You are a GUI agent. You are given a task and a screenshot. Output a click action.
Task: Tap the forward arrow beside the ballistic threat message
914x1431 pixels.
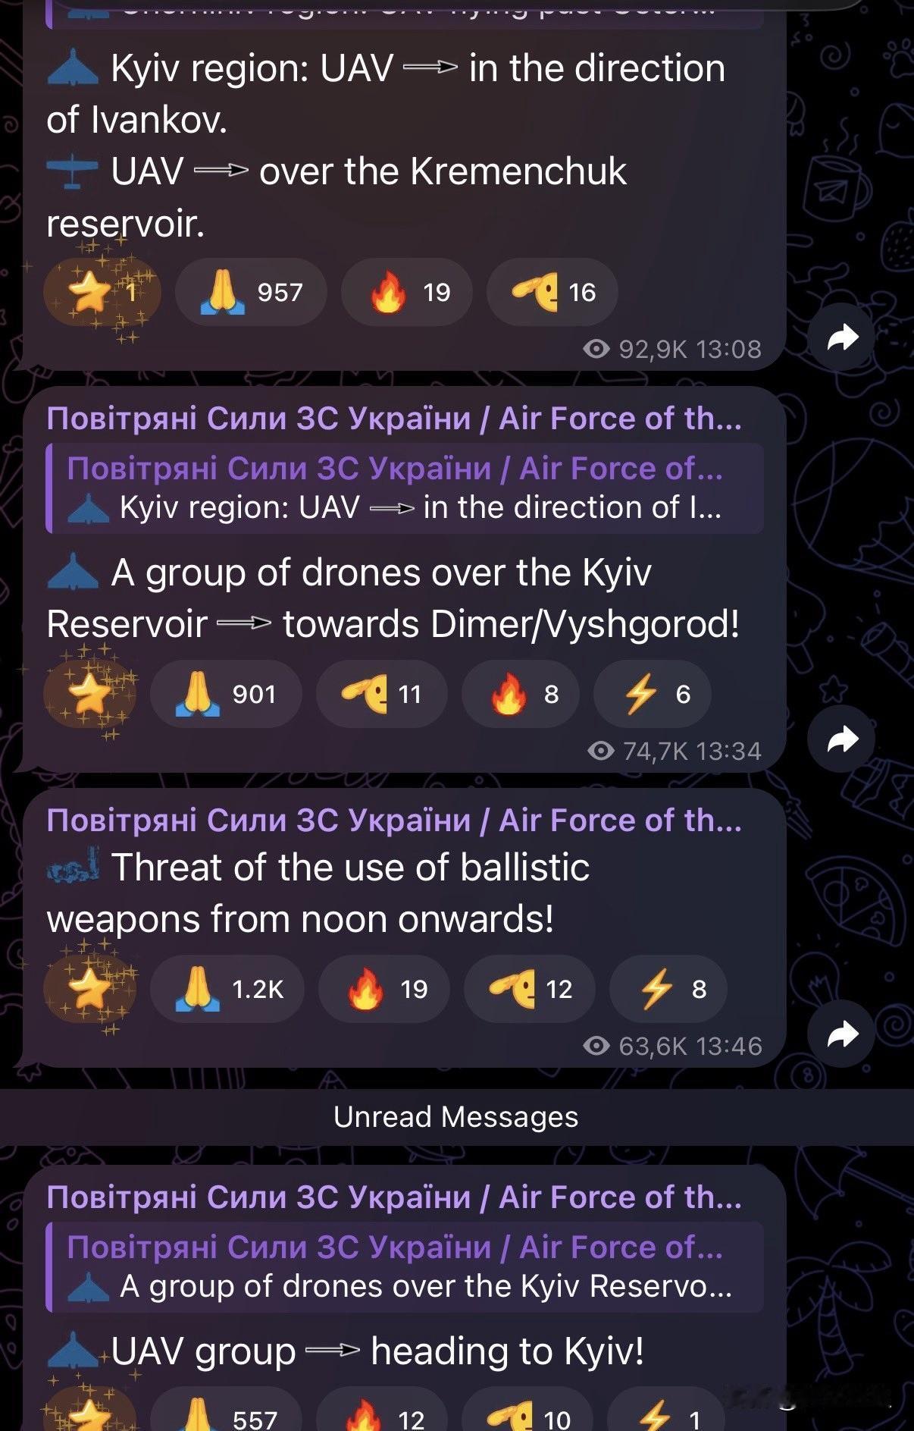tap(841, 1034)
